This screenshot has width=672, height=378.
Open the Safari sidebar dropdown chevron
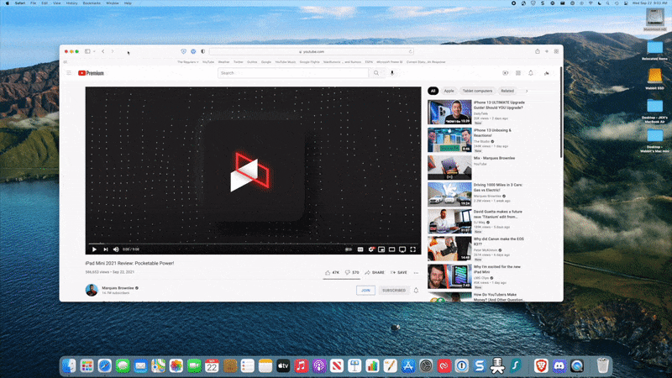point(94,51)
